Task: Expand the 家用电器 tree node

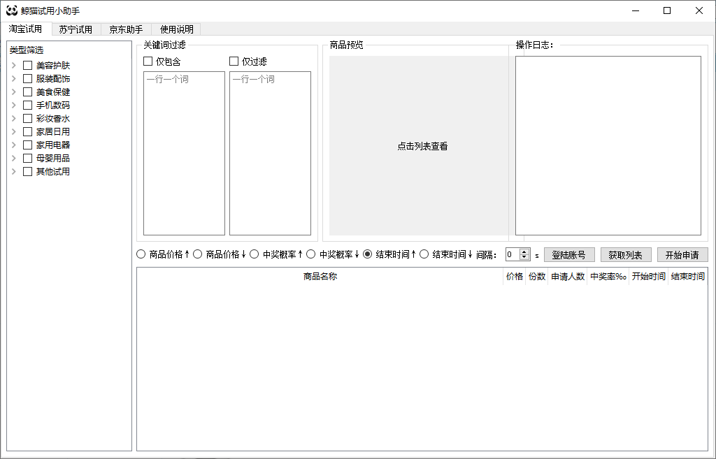Action: pyautogui.click(x=14, y=145)
